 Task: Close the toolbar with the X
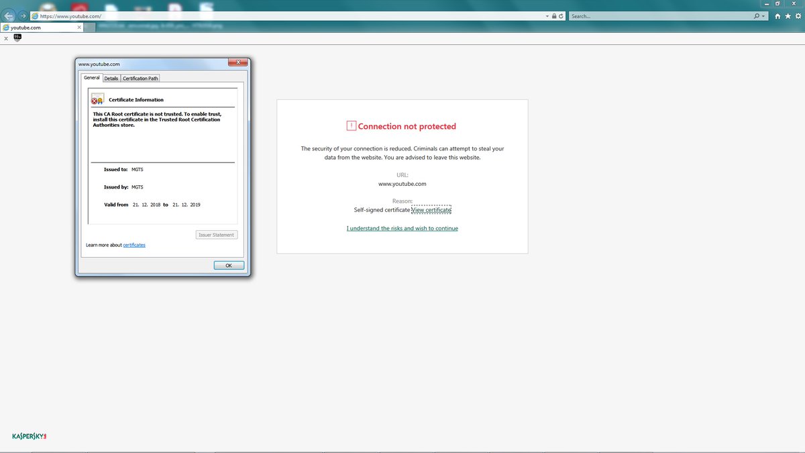[x=6, y=38]
